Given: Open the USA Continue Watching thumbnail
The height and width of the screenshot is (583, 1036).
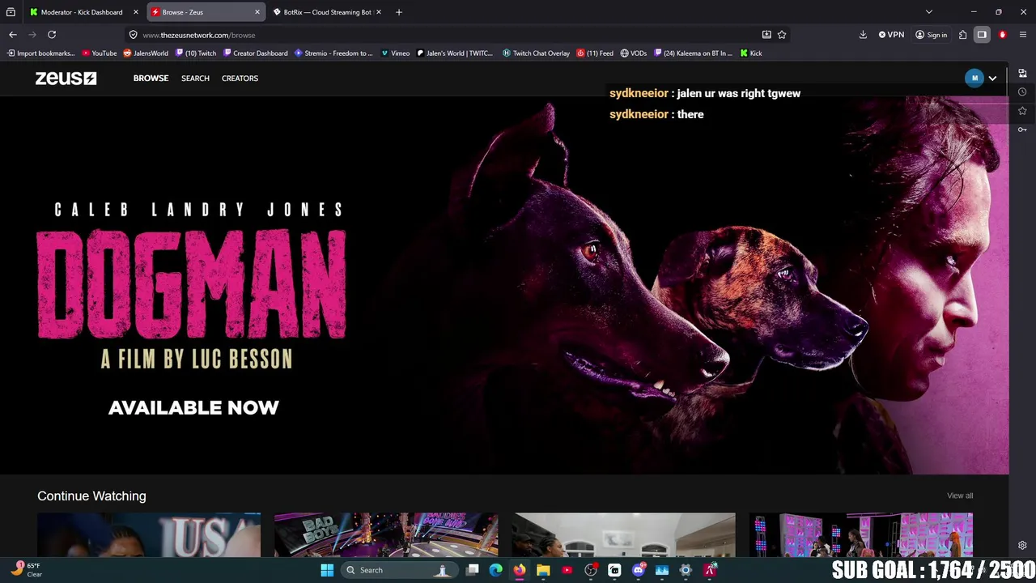Looking at the screenshot, I should point(149,534).
